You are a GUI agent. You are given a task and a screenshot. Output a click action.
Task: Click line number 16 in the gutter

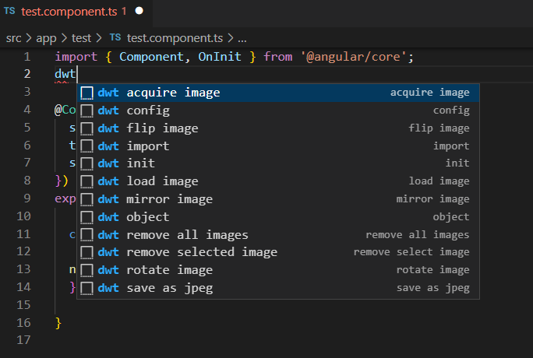pyautogui.click(x=23, y=323)
